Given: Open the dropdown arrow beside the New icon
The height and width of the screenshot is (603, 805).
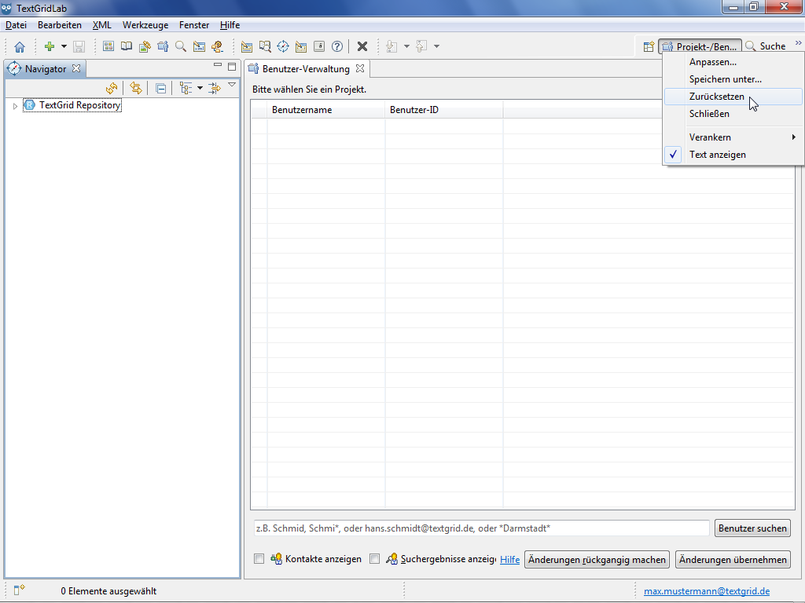Looking at the screenshot, I should click(64, 47).
